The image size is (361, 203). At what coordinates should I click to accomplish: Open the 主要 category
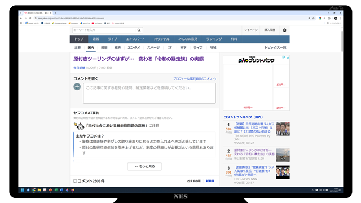78,47
